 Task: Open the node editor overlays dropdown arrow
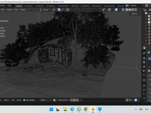click(138, 100)
